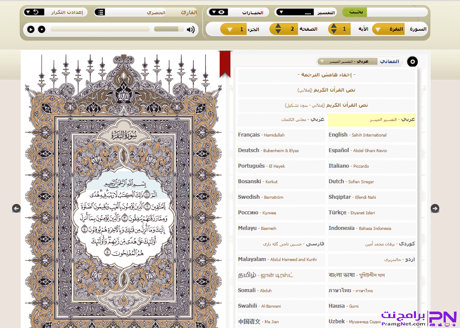Choose Swahili - Al-Barwani translation

click(281, 306)
